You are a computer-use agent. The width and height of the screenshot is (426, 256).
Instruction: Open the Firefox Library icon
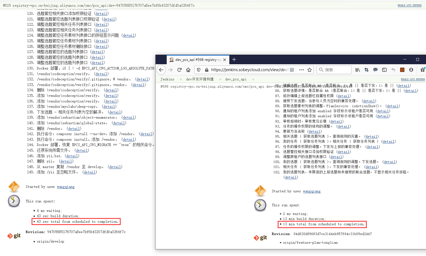coord(358,70)
